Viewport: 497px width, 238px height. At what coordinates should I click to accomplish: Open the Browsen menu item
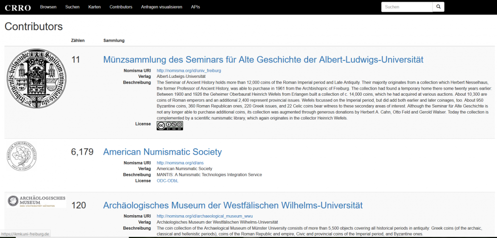48,7
